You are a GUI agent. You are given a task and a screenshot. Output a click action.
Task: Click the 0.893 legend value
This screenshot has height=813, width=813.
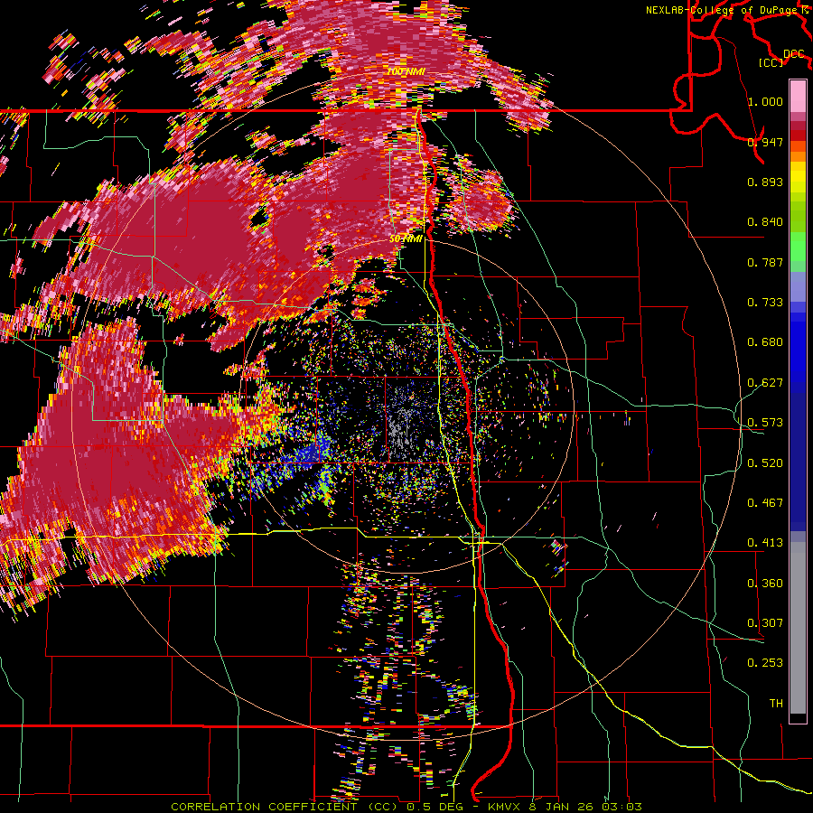(765, 182)
